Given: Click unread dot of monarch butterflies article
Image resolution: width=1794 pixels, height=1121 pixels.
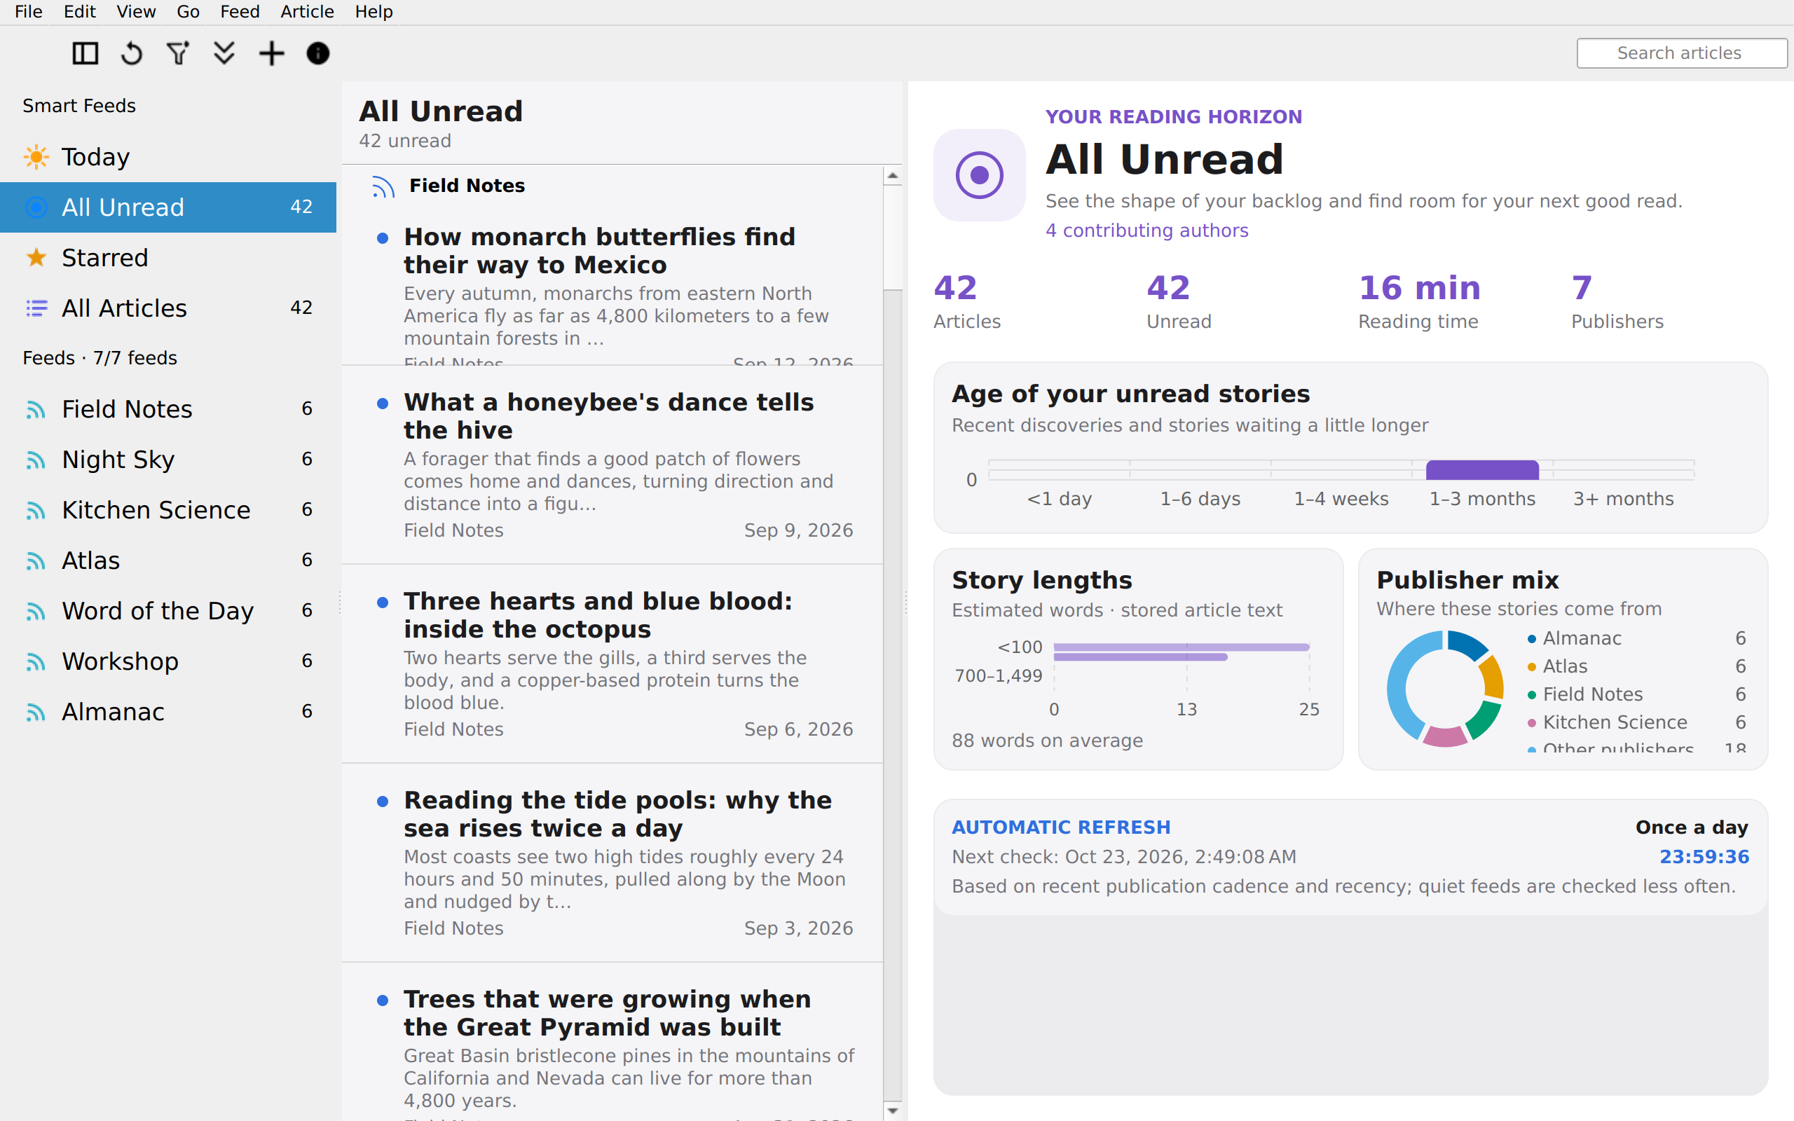Looking at the screenshot, I should coord(383,238).
